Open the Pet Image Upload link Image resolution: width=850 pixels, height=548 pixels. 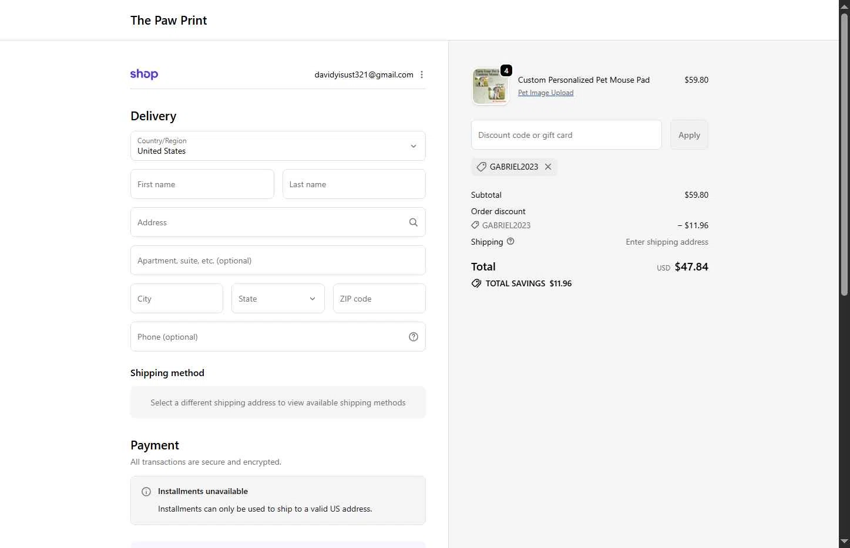pyautogui.click(x=546, y=93)
